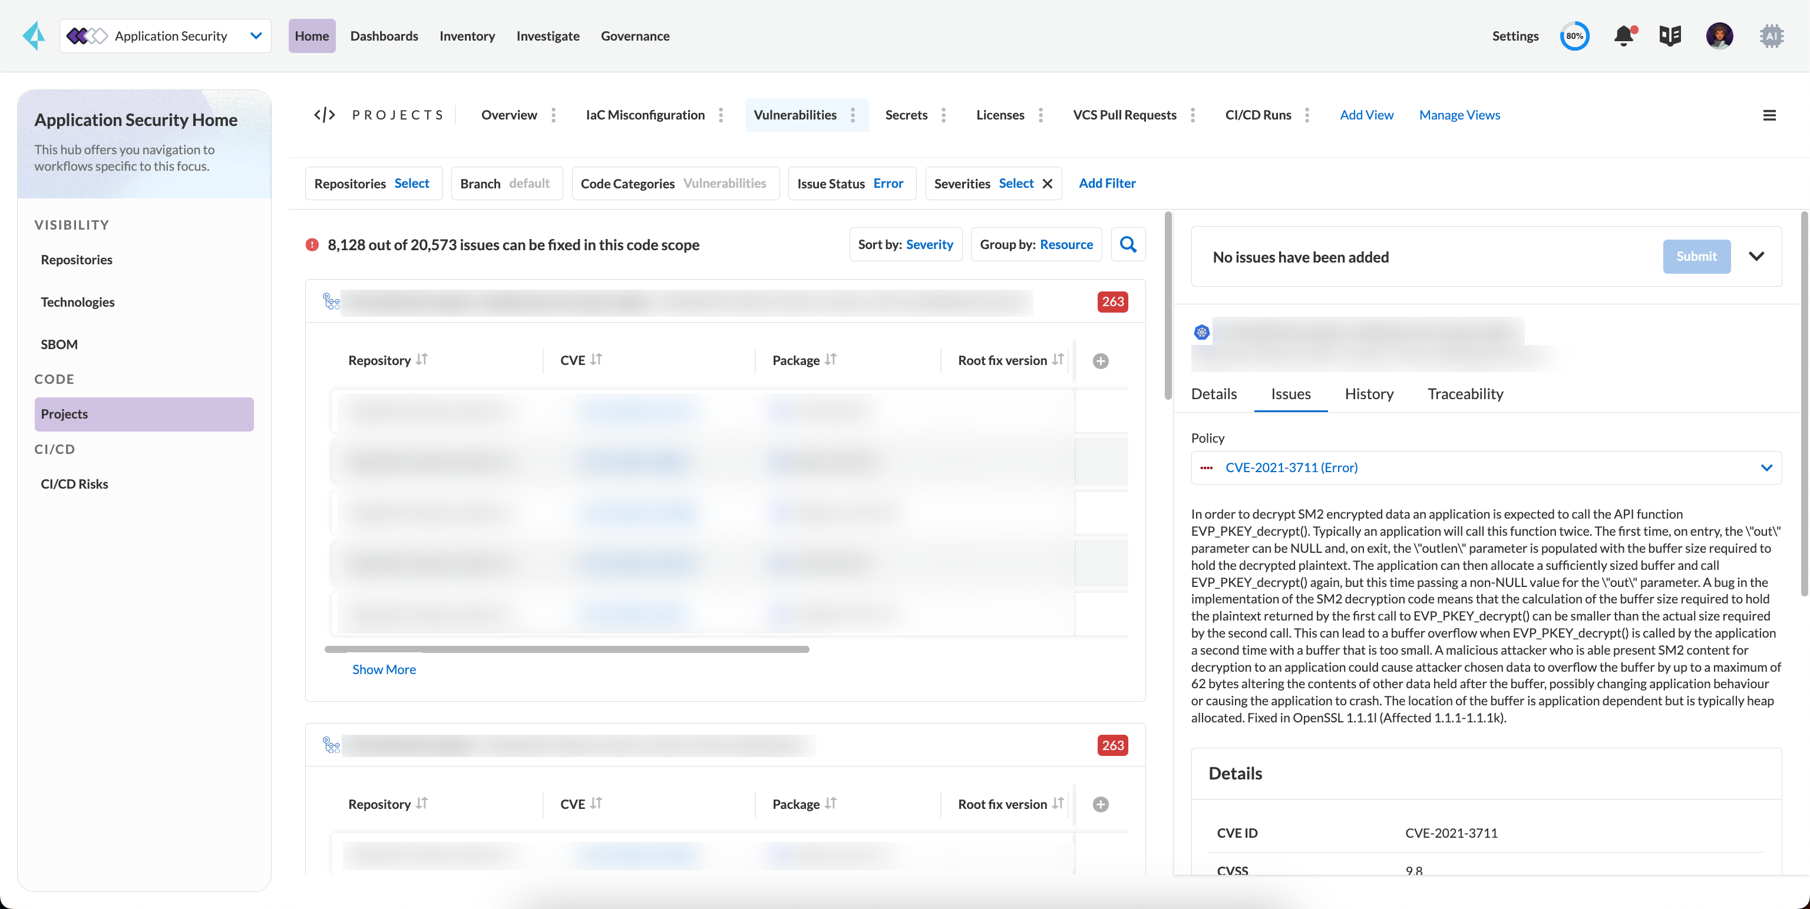The width and height of the screenshot is (1810, 909).
Task: Click the Add View link
Action: [x=1367, y=115]
